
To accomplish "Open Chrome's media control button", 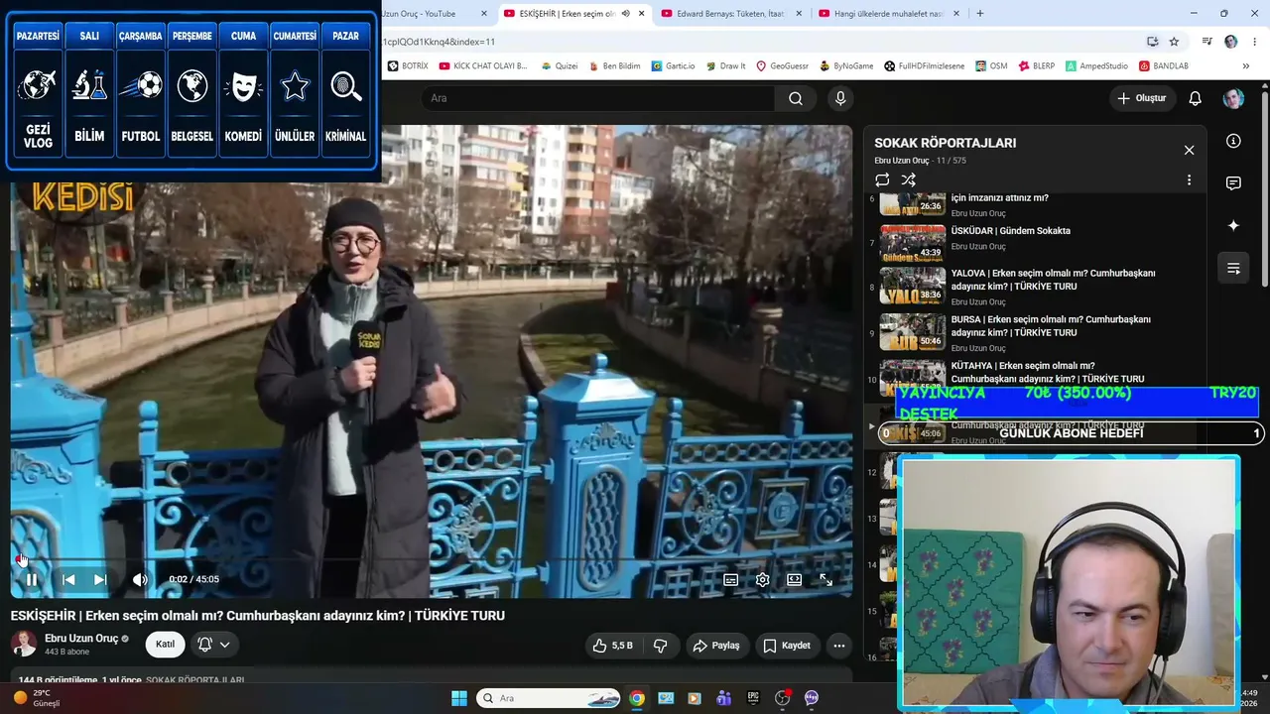I will [1206, 42].
